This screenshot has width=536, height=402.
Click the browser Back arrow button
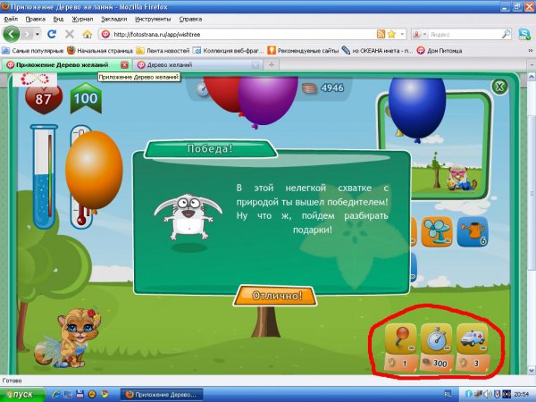[13, 34]
